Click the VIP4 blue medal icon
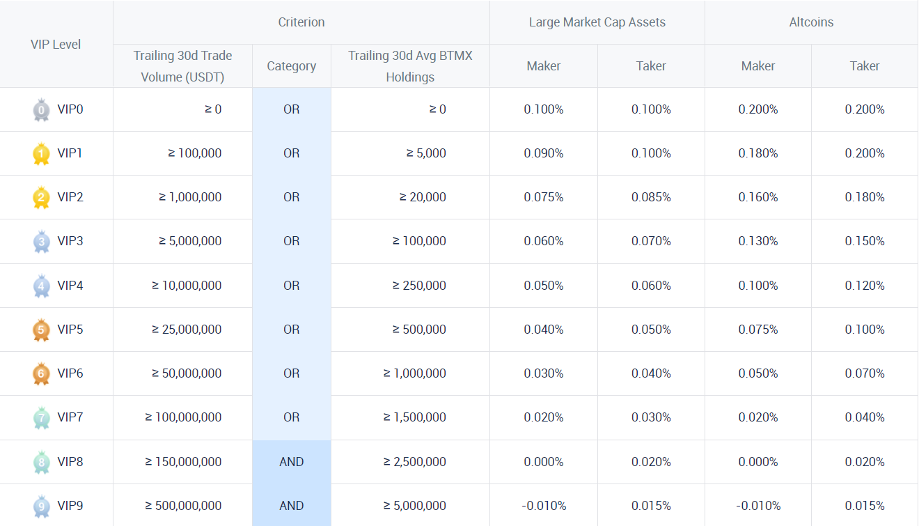 [x=41, y=286]
